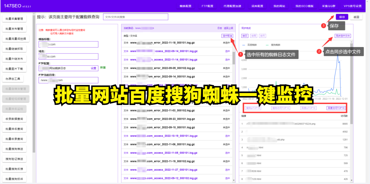Click the file/folder search box
The width and height of the screenshot is (370, 184).
136,17
